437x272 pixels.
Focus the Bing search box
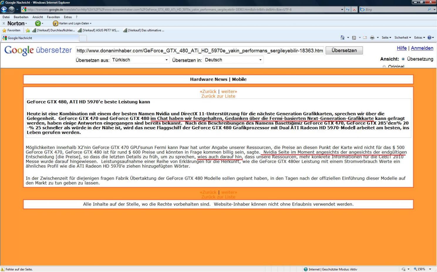393,9
